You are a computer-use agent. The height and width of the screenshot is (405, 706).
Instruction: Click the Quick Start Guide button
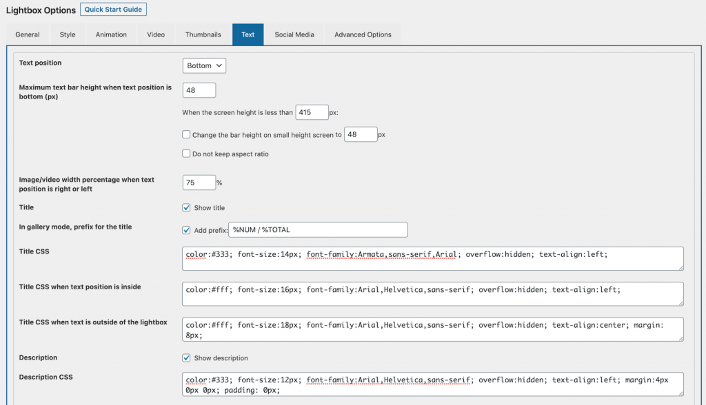(x=112, y=9)
